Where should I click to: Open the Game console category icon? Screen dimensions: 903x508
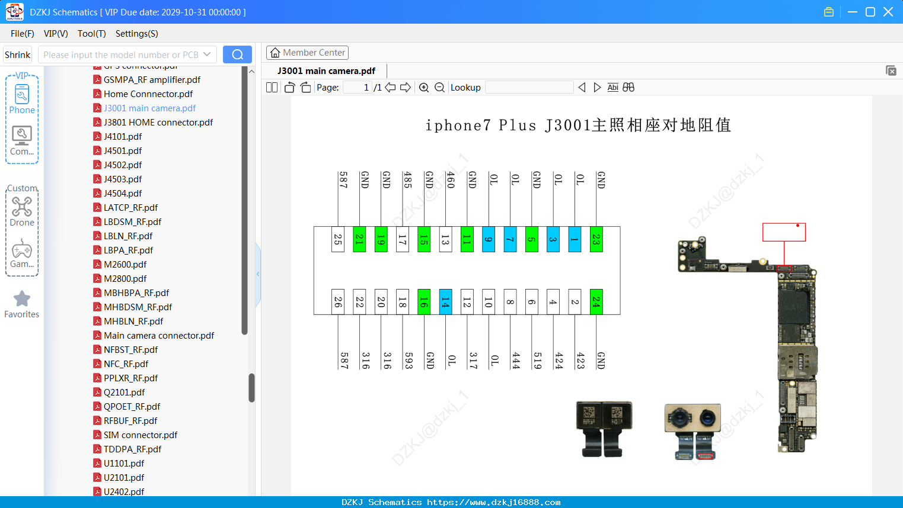tap(22, 253)
